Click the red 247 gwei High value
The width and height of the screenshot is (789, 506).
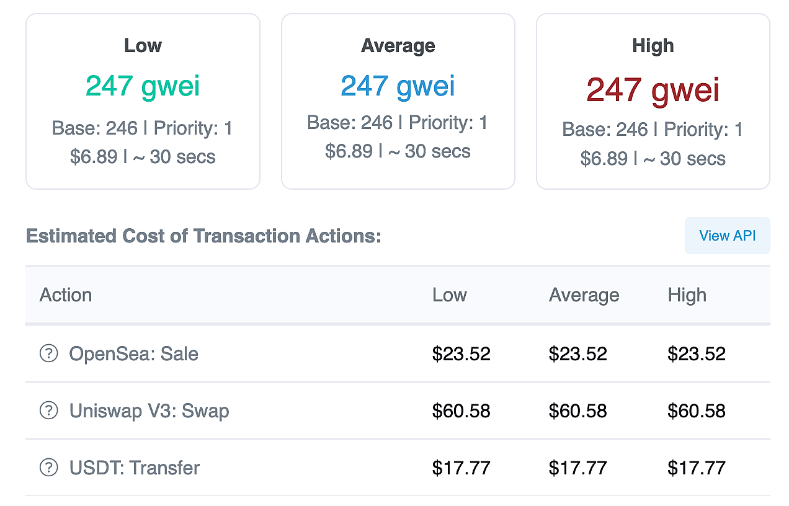click(653, 90)
